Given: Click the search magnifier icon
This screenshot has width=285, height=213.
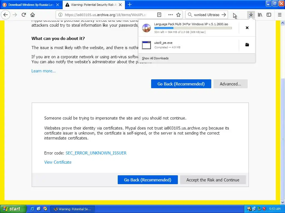Looking at the screenshot, I should 190,15.
